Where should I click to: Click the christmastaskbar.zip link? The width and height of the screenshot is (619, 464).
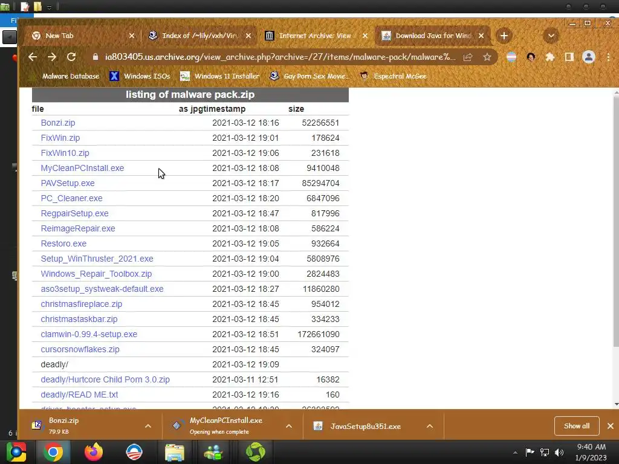click(x=79, y=319)
